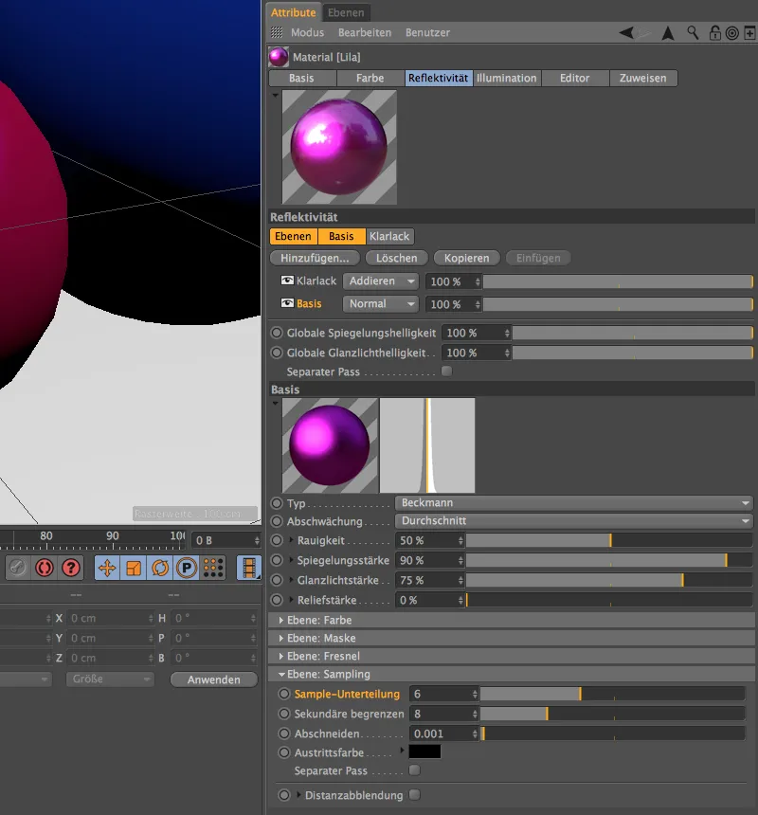
Task: Toggle rotation recording circular-arrows icon
Action: 160,568
